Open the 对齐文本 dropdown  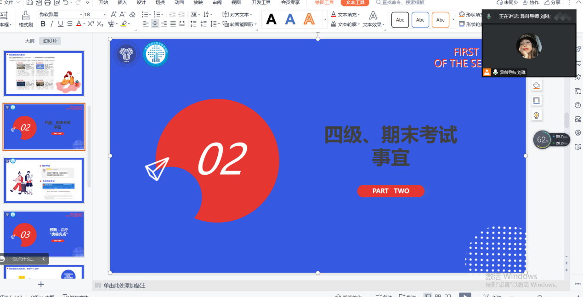(237, 14)
